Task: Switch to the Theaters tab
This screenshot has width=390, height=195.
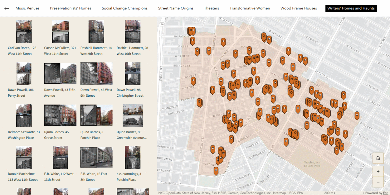Action: point(211,8)
